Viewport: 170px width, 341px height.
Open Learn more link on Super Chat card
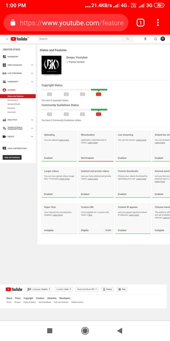pyautogui.click(x=58, y=215)
